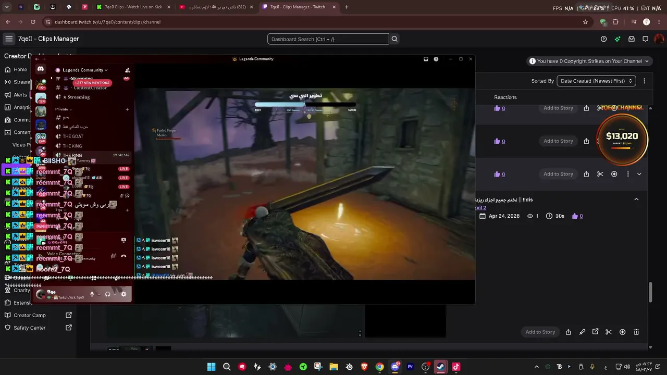Open Safety Center in the sidebar
The height and width of the screenshot is (375, 667).
tap(38, 328)
